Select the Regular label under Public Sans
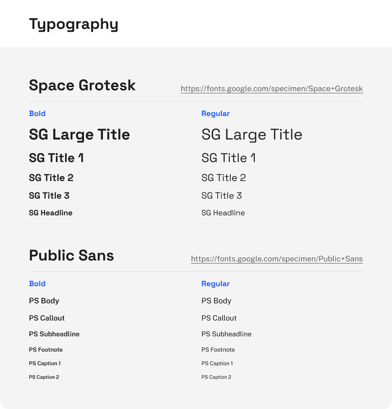392x409 pixels. pos(215,284)
